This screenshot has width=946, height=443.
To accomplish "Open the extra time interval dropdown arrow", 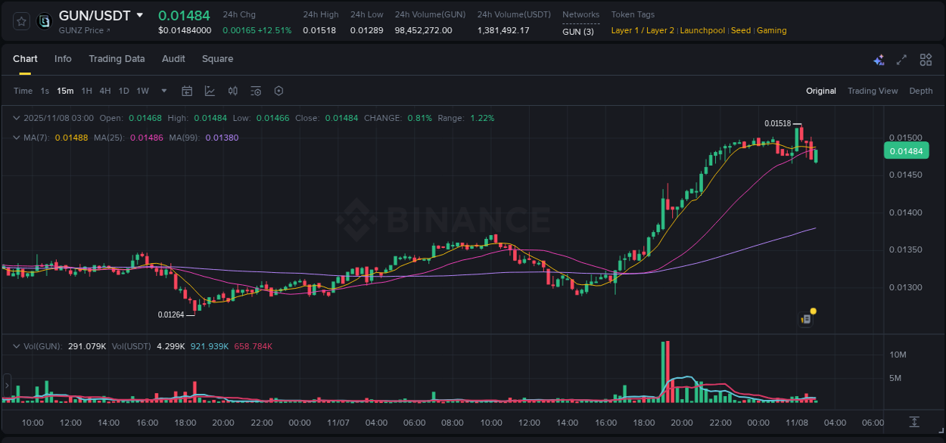I will (163, 91).
